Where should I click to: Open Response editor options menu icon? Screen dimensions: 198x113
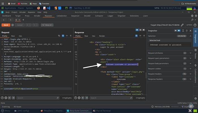[144, 36]
